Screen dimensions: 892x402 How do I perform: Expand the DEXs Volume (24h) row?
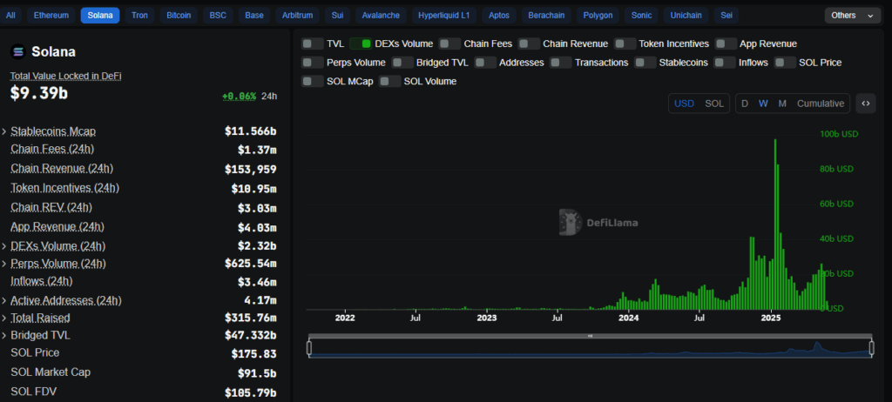coord(4,247)
